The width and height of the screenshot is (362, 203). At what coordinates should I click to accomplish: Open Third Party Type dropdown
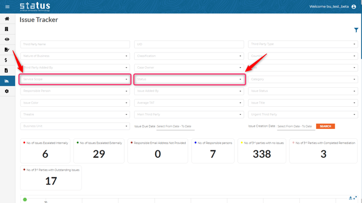click(303, 44)
